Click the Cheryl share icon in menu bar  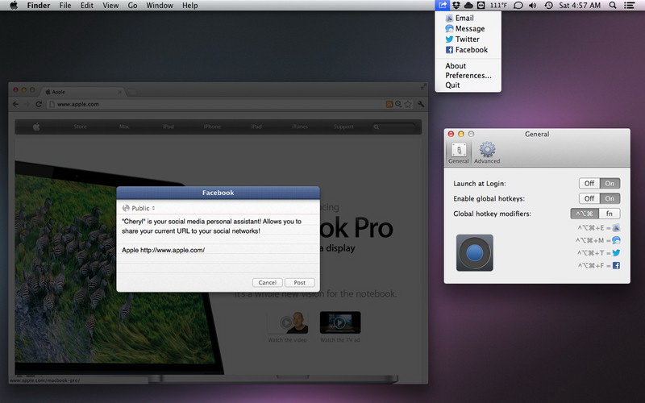[443, 6]
